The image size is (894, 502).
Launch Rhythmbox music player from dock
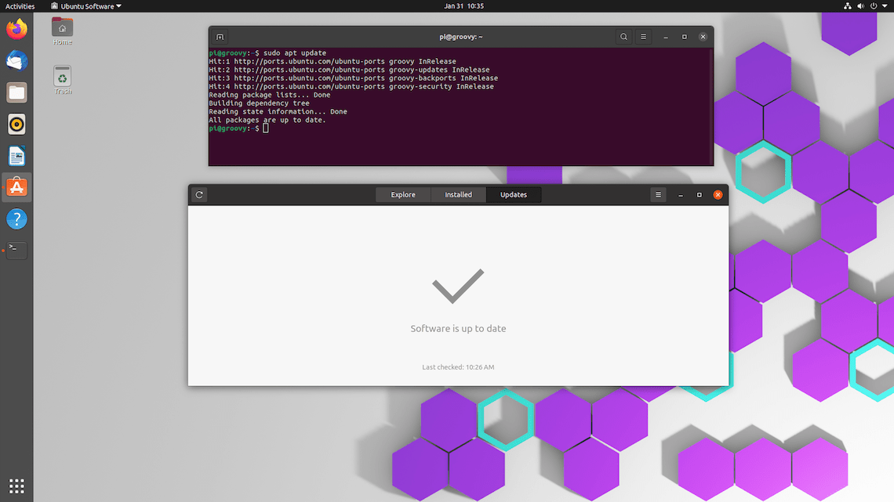[x=16, y=124]
